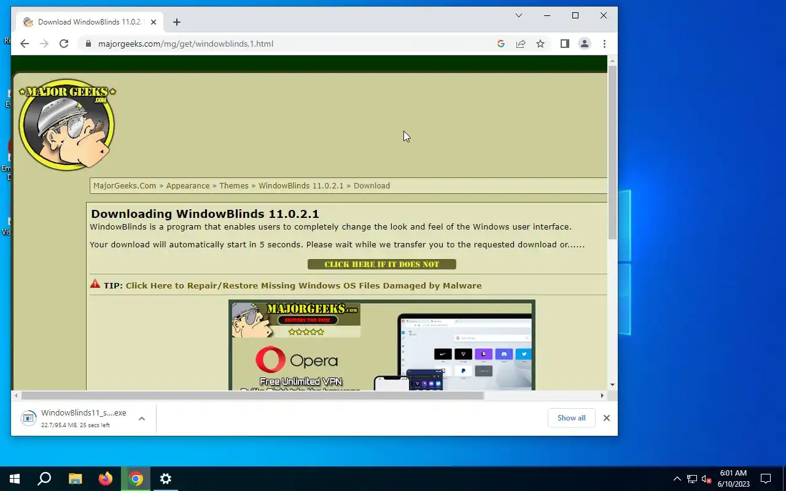Open Themes breadcrumb link
The image size is (786, 491).
click(x=234, y=185)
